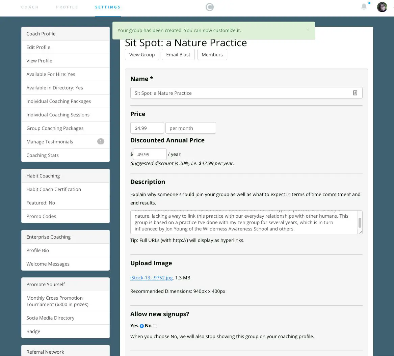
Task: Open the iStock uploaded image link
Action: coord(151,278)
